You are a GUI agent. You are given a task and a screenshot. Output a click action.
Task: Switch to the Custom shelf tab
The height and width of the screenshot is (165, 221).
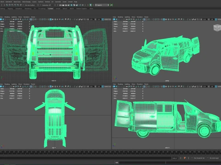tap(51, 9)
